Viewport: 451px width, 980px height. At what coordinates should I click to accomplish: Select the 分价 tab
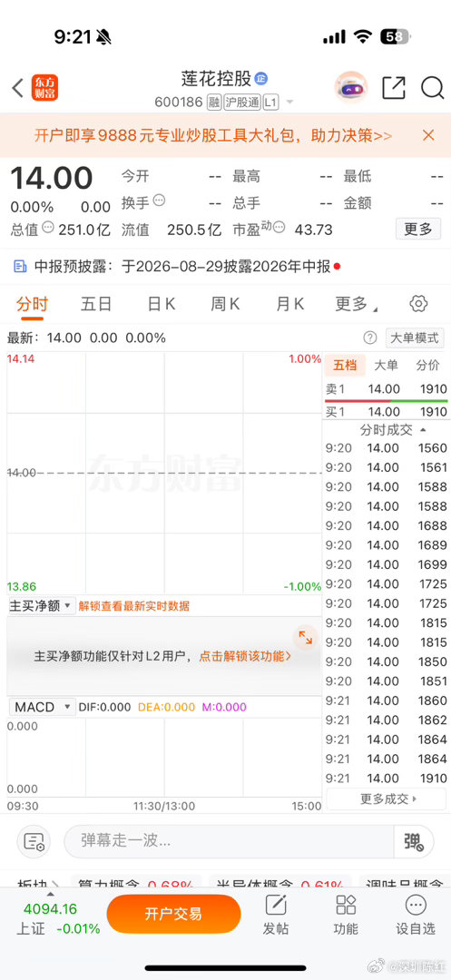[x=428, y=366]
